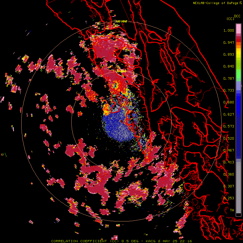Click the 22:16 timestamp
This screenshot has width=243, height=243.
[186, 241]
